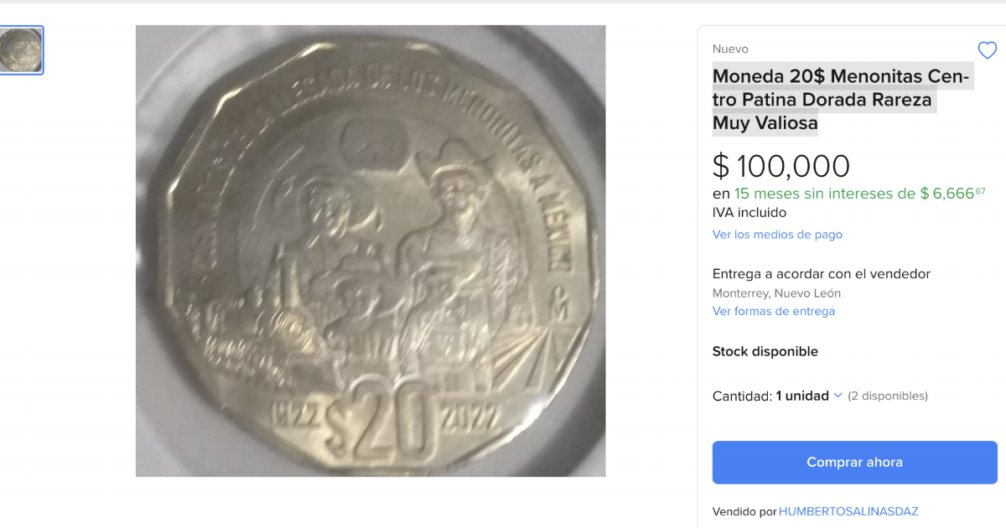This screenshot has width=1006, height=528.
Task: Open the main coin photo
Action: point(371,251)
